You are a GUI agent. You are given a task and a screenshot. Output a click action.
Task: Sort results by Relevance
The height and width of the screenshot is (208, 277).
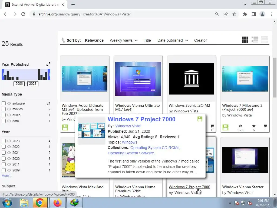pos(94,40)
